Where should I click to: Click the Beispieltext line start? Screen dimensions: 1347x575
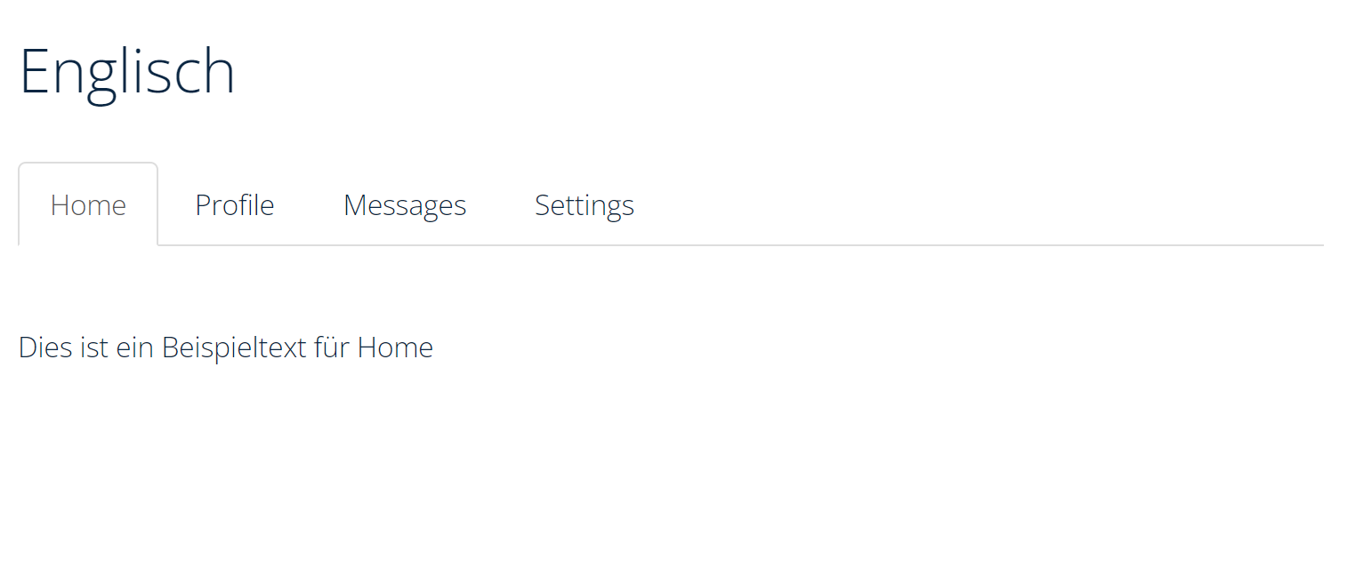(x=27, y=347)
